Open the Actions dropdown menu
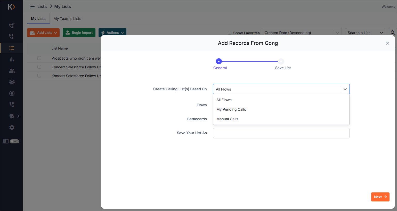 pyautogui.click(x=112, y=33)
